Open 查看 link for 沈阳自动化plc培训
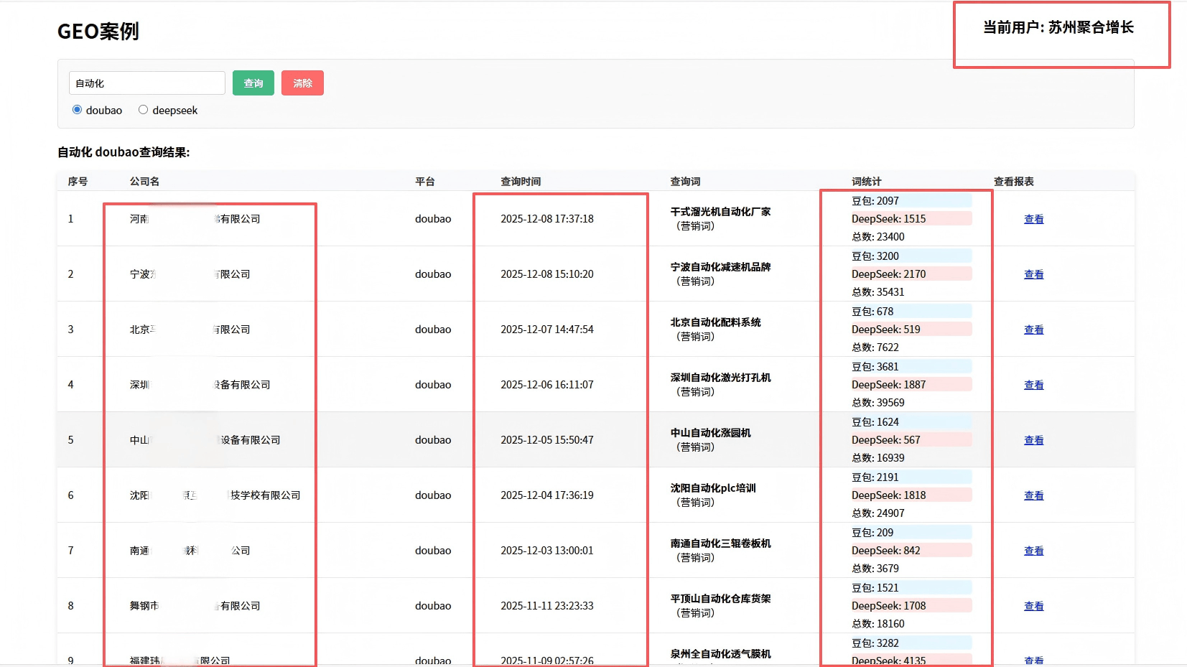The image size is (1187, 667). pos(1033,495)
